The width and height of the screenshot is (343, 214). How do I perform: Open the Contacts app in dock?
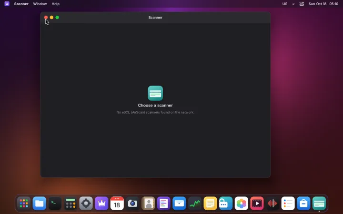click(148, 204)
